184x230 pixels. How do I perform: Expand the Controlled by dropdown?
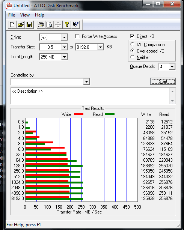(86, 81)
